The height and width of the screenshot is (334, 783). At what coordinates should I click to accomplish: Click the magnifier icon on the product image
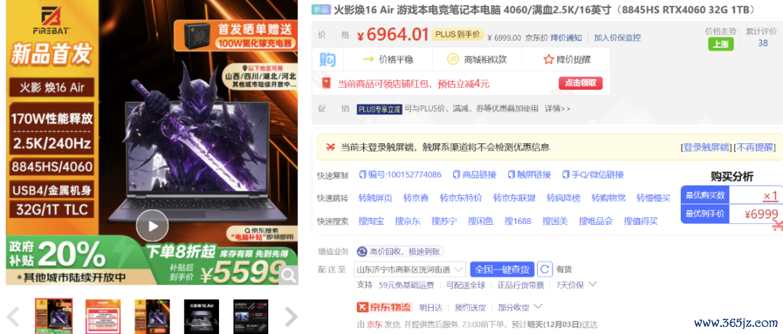point(288,275)
